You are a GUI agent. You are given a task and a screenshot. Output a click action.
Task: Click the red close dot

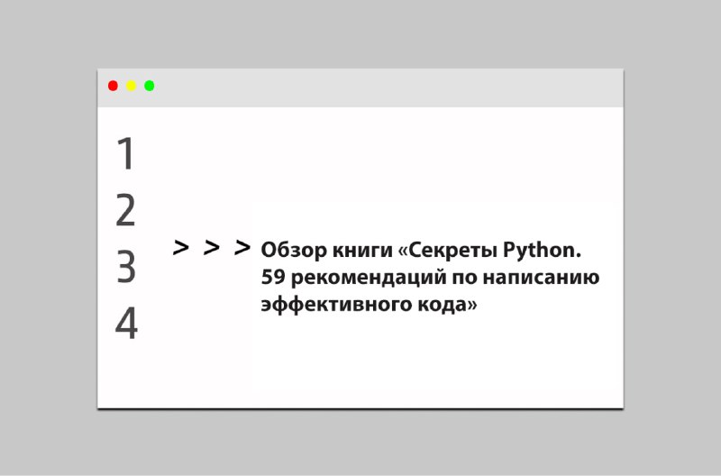pos(113,86)
